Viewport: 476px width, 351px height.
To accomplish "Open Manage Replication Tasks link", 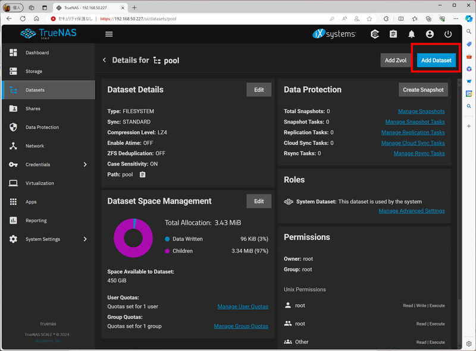I will 413,132.
